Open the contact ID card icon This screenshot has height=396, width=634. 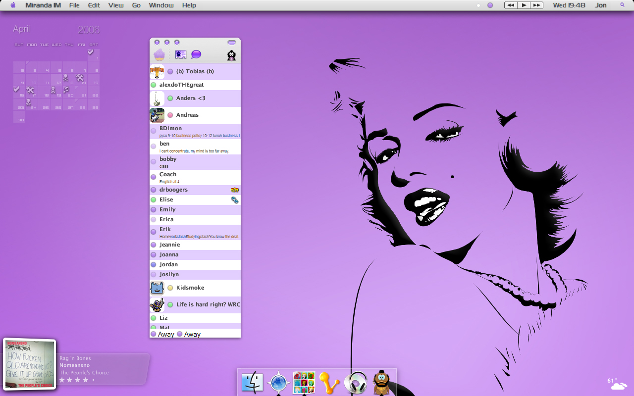[x=181, y=55]
